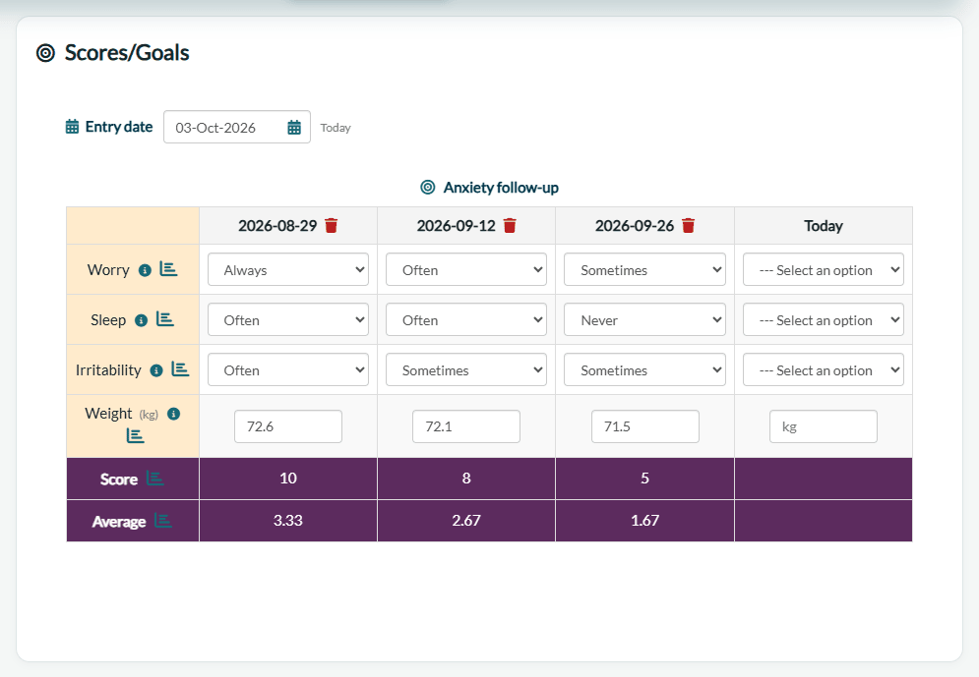Open chart for Worry row
The width and height of the screenshot is (979, 677).
(x=168, y=269)
